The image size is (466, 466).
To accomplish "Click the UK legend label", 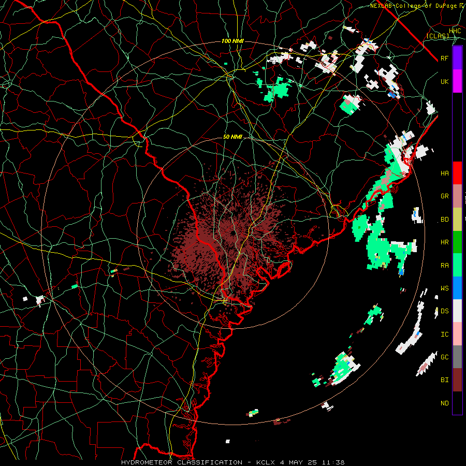I will [x=444, y=81].
